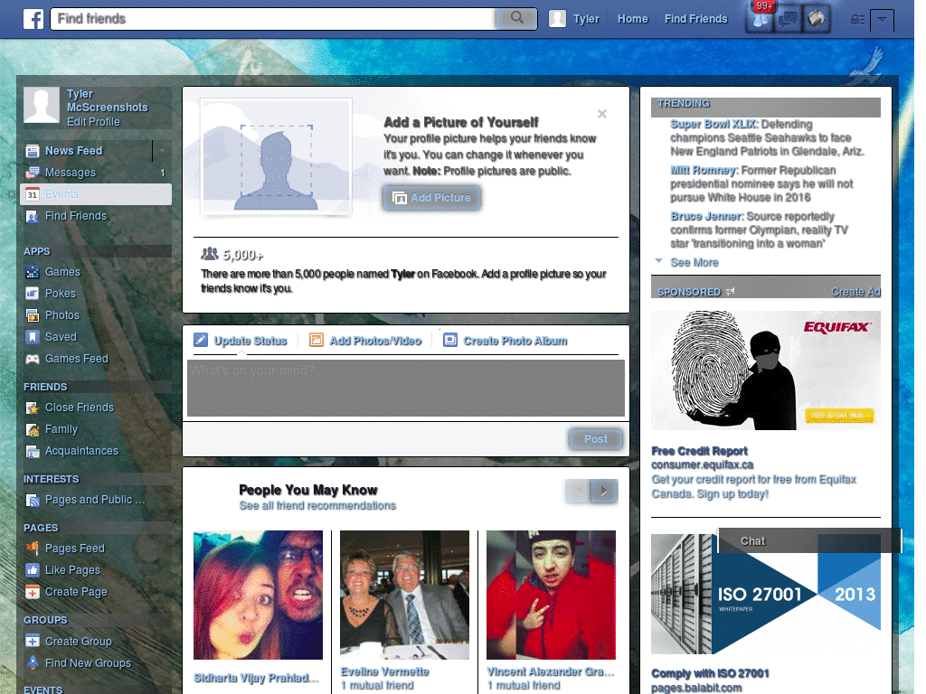Click the Create Ad link
Viewport: 926px width, 694px height.
[x=855, y=292]
